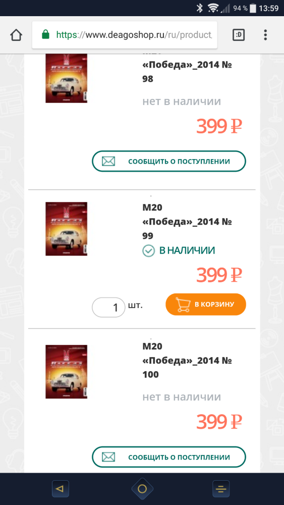Tap the Android home navigation button
Viewport: 284px width, 505px height.
click(142, 489)
